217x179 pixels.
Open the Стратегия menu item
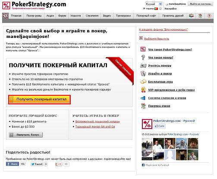tap(92, 16)
